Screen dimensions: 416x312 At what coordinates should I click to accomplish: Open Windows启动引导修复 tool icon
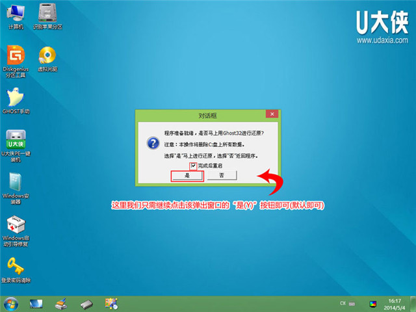[x=15, y=225]
